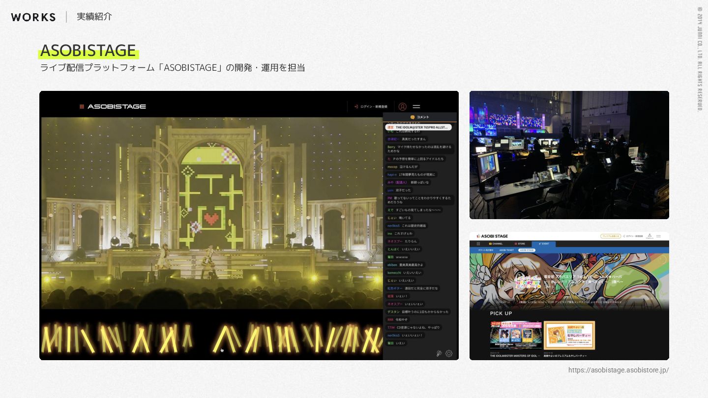Click ログイン・新規登録 on the ASOBI STAGE site header
This screenshot has width=708, height=398.
pyautogui.click(x=633, y=236)
